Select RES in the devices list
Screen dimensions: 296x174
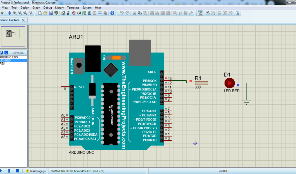tap(13, 64)
